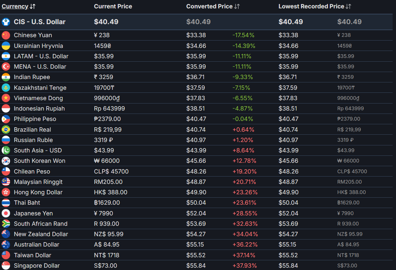Click the Indian Rupee flag icon
The image size is (396, 270).
(x=6, y=77)
